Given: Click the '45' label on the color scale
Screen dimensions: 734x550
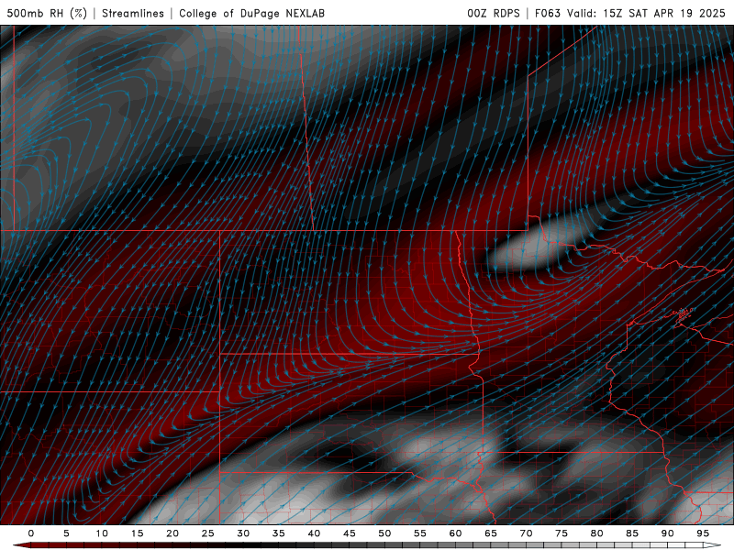Looking at the screenshot, I should (x=350, y=533).
